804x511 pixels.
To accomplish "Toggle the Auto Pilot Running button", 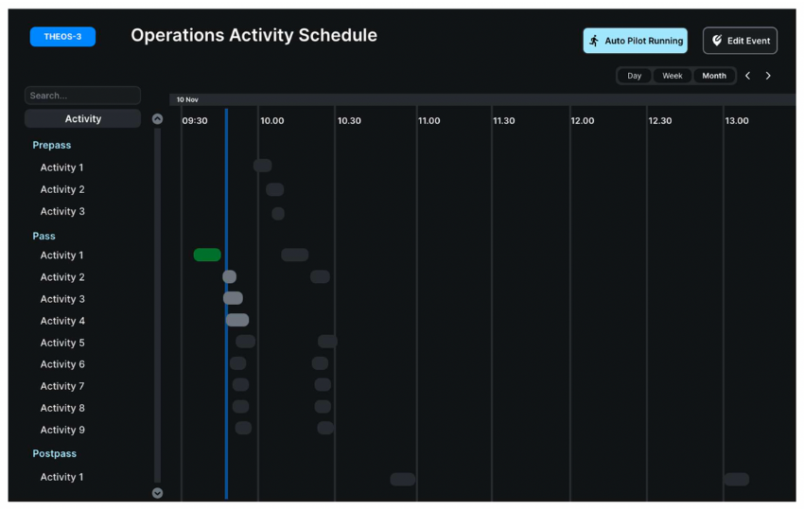I will [635, 41].
